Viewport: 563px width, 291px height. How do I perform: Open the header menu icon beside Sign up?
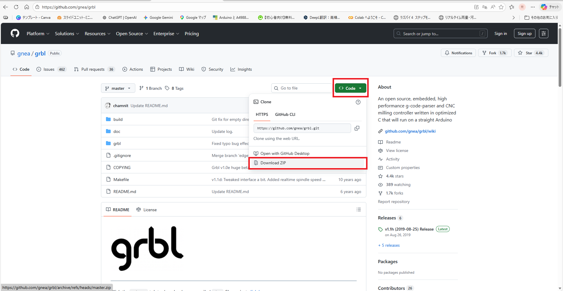pyautogui.click(x=543, y=33)
